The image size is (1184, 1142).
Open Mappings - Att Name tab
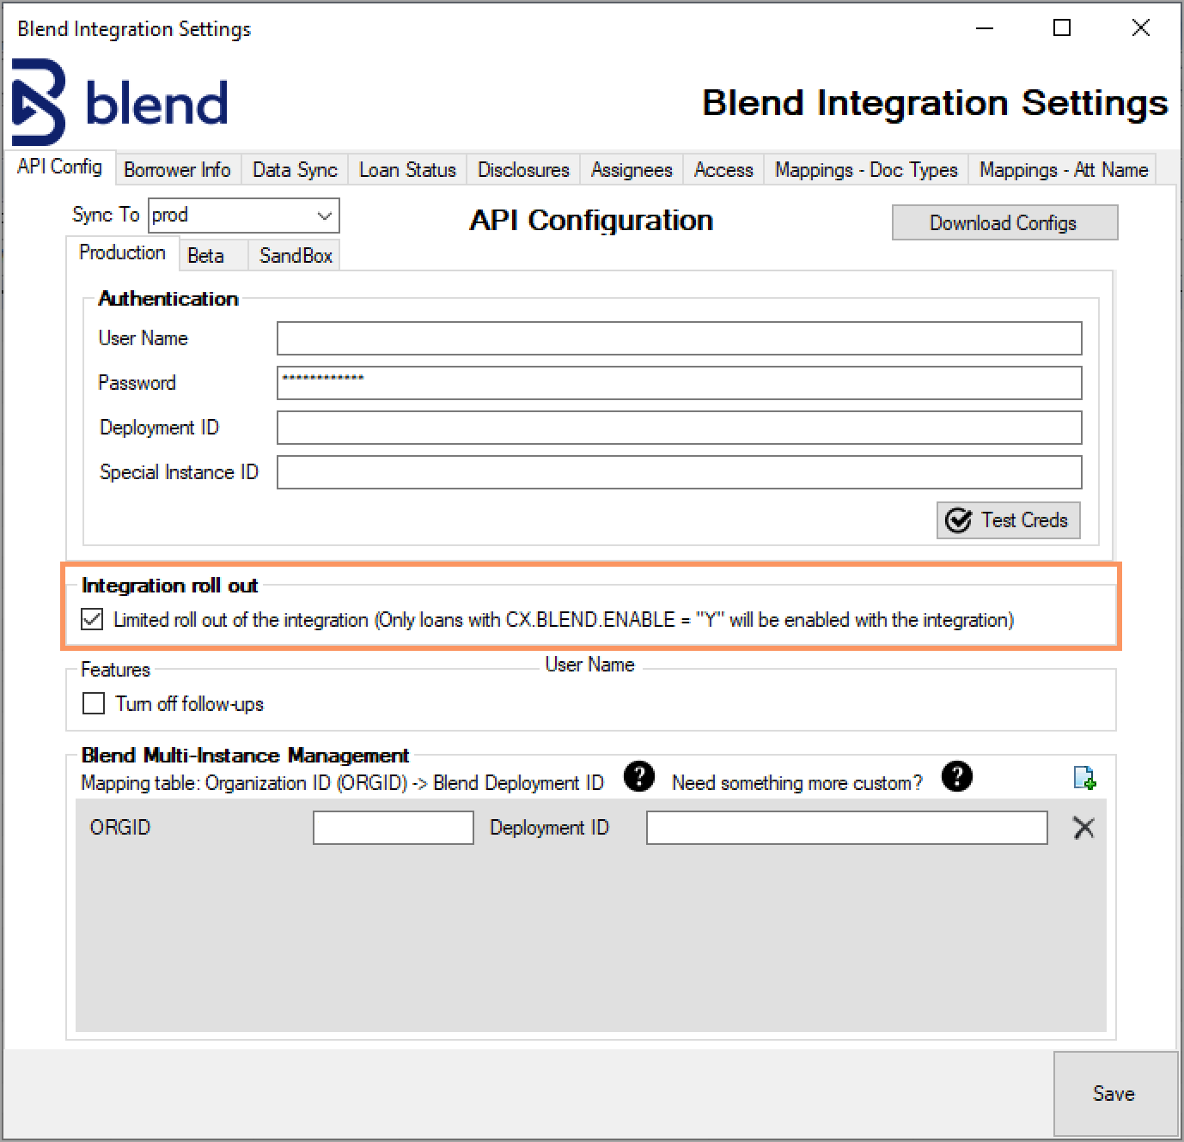click(x=1064, y=170)
